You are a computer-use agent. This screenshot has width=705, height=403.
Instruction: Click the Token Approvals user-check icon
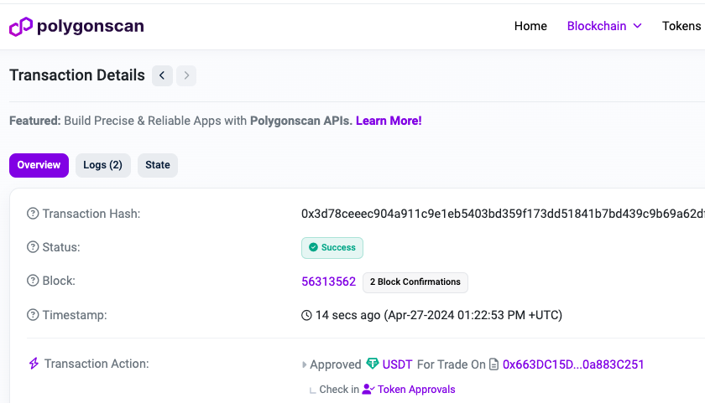[x=368, y=389]
